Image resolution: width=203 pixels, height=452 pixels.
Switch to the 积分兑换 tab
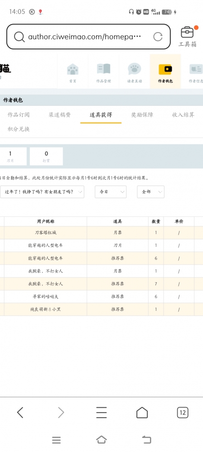(19, 129)
